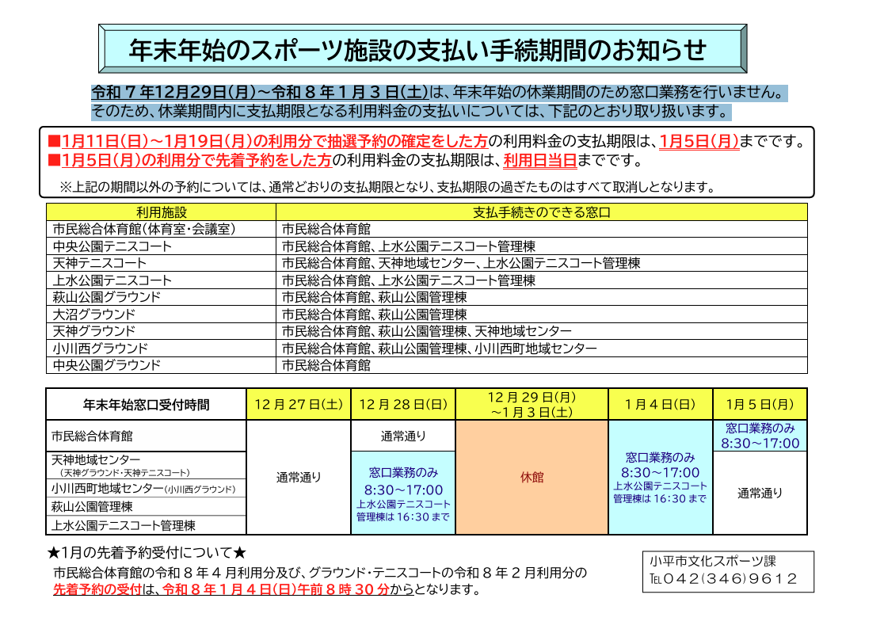
Task: Select the 大沼グラウンド facility cell
Action: point(161,314)
